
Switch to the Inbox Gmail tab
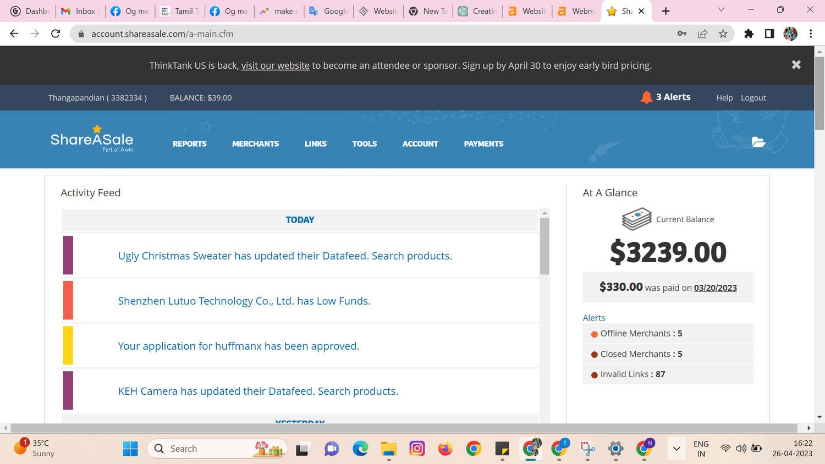coord(80,11)
